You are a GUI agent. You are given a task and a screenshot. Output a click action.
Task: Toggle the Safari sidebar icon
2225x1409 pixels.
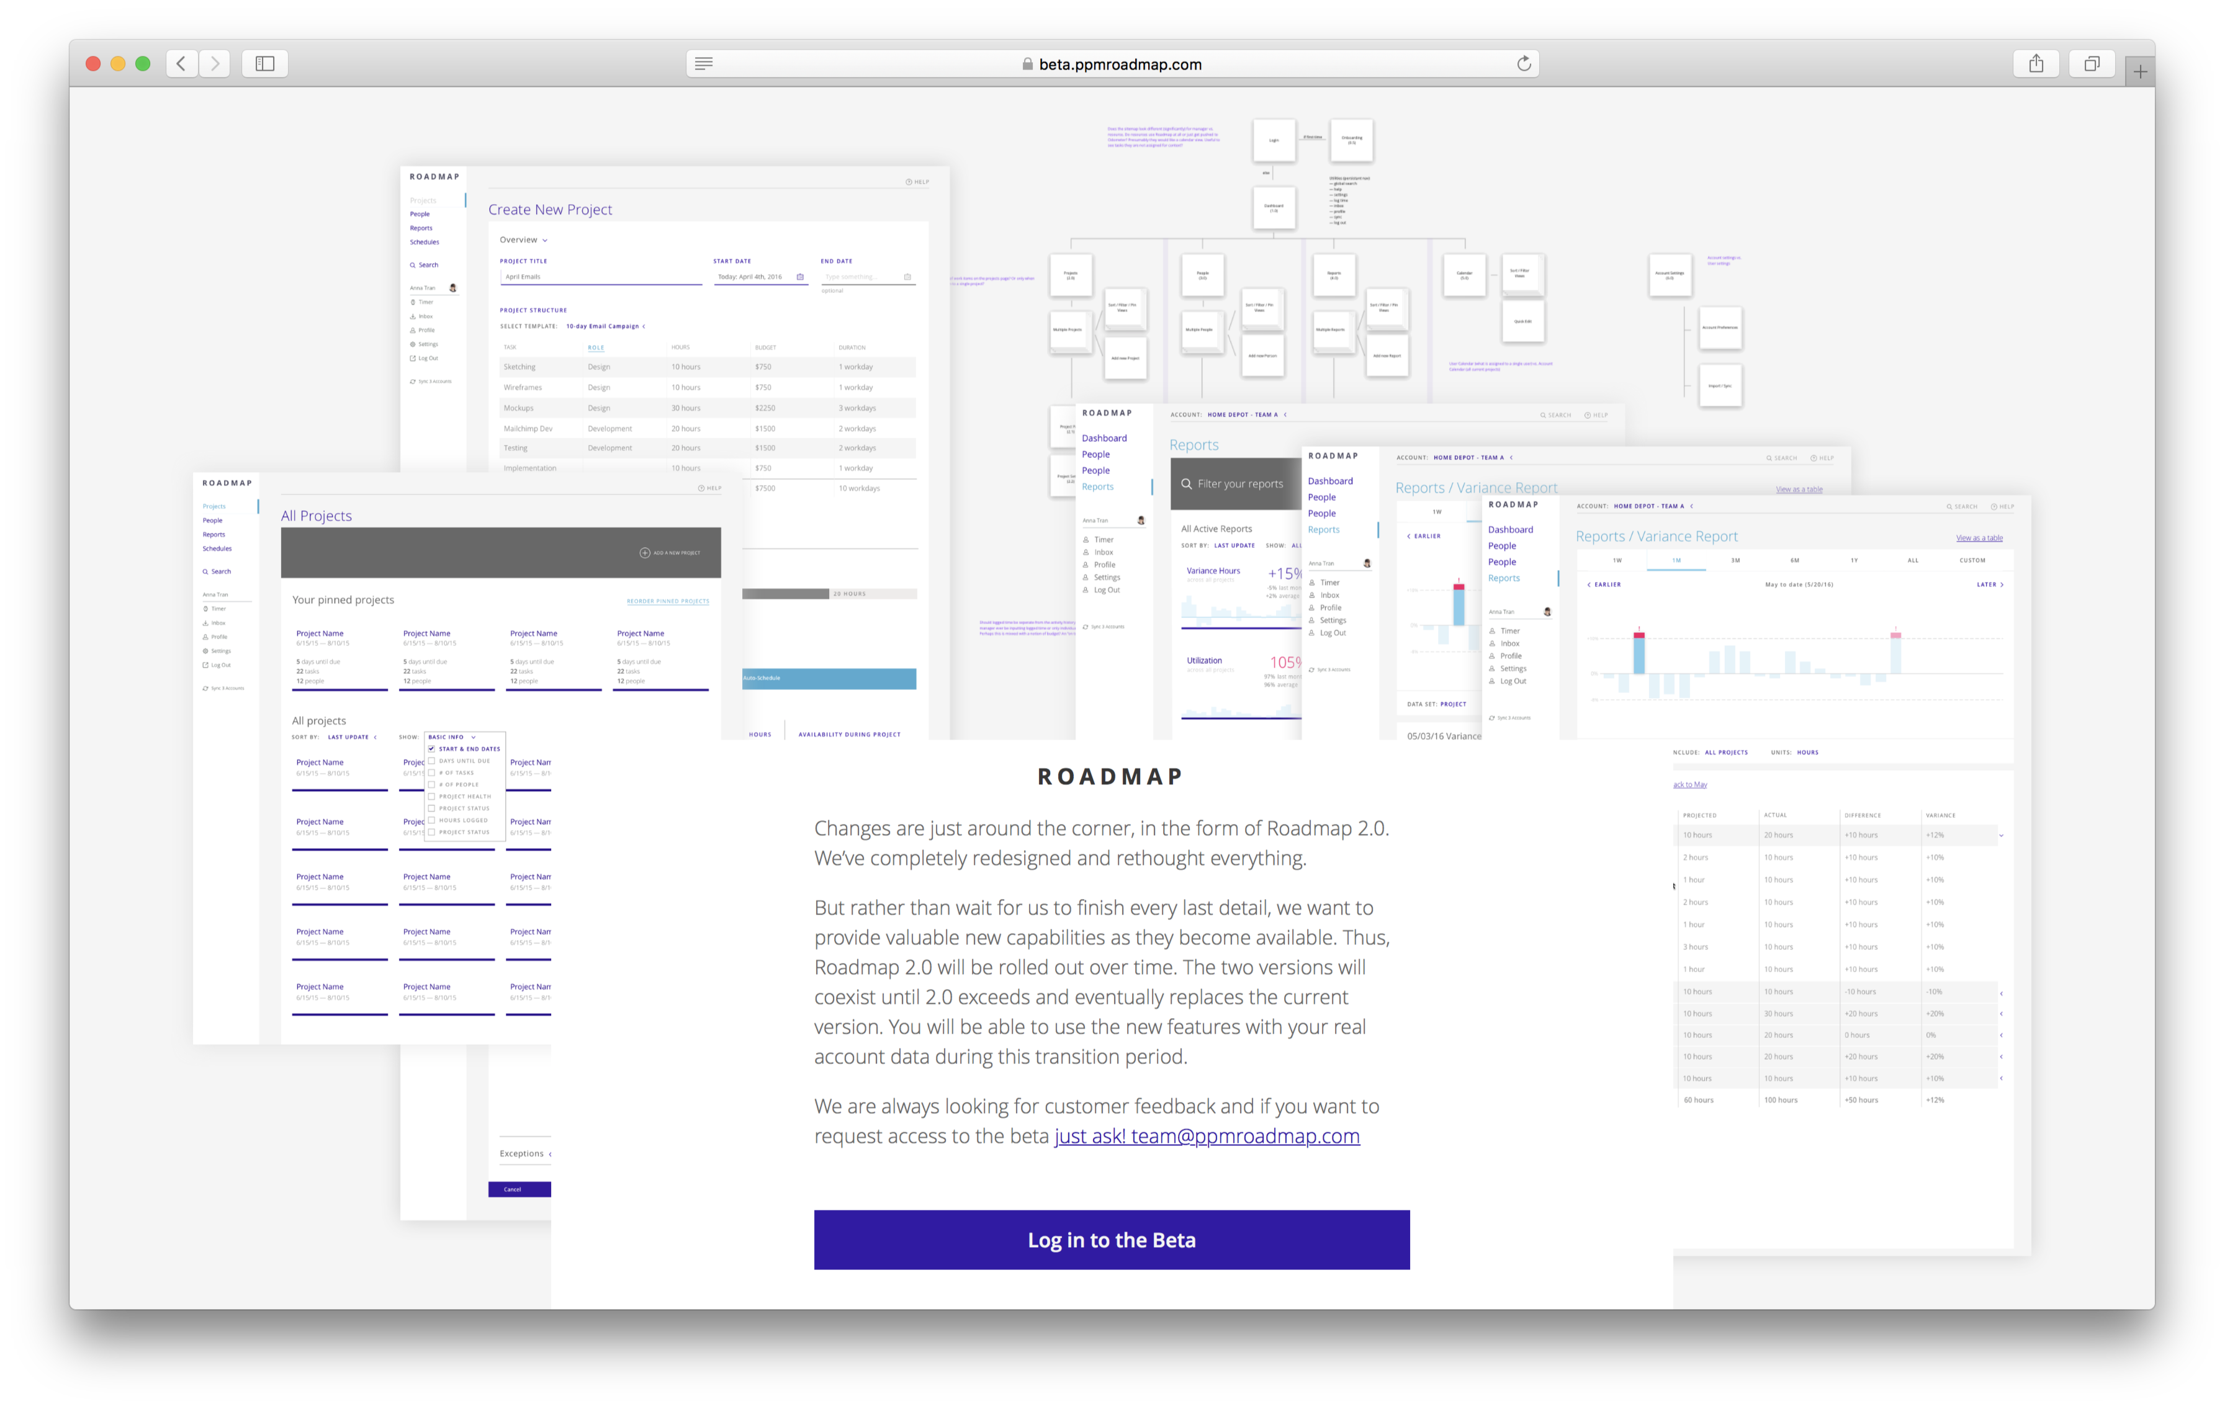click(264, 64)
